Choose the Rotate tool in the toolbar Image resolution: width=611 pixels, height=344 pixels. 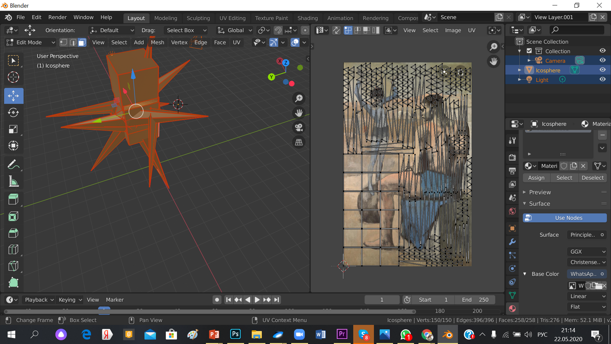coord(14,113)
